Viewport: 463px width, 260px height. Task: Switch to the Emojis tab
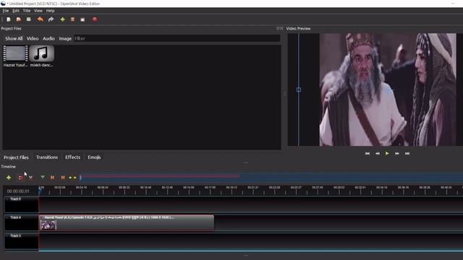[94, 157]
